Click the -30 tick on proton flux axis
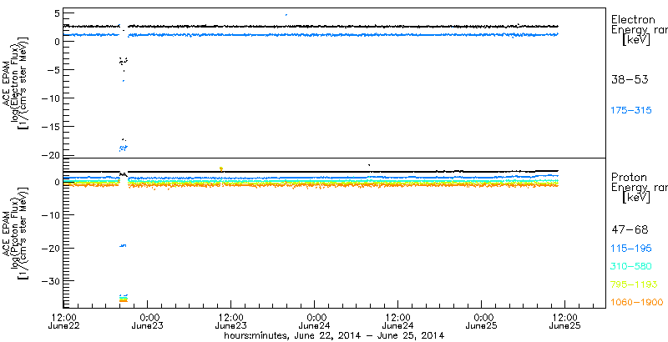 [x=50, y=281]
